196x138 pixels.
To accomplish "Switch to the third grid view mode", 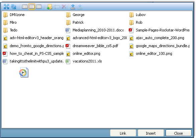I will coord(39,7).
